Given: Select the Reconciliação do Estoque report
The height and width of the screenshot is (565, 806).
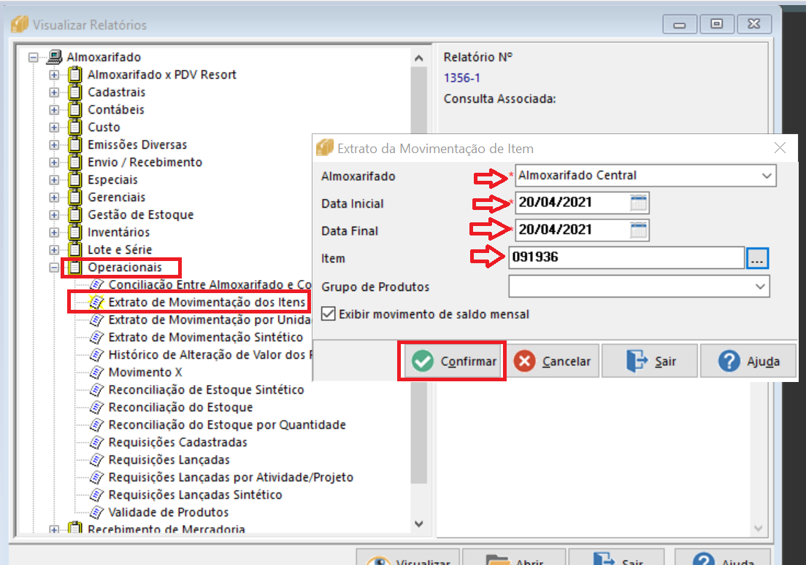Looking at the screenshot, I should click(180, 407).
